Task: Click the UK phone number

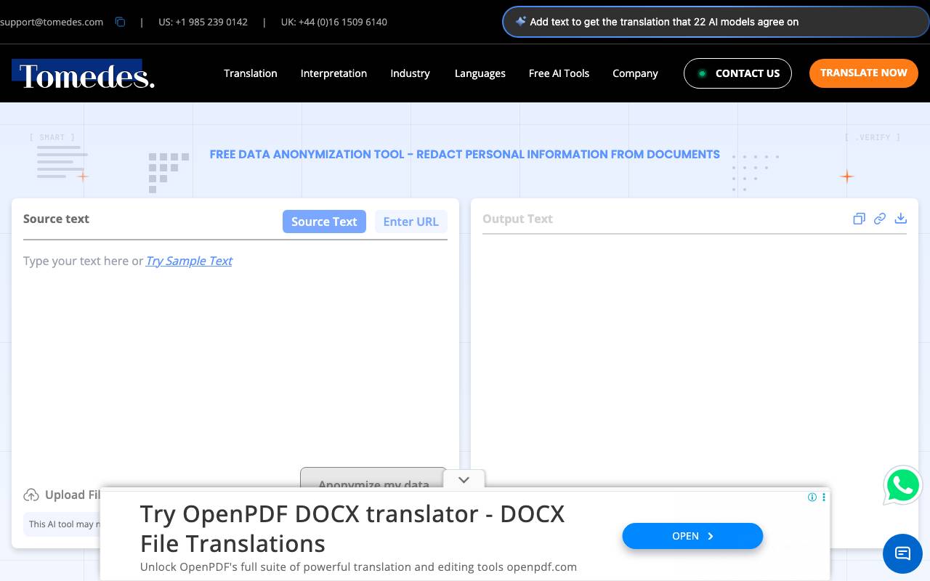Action: [334, 22]
